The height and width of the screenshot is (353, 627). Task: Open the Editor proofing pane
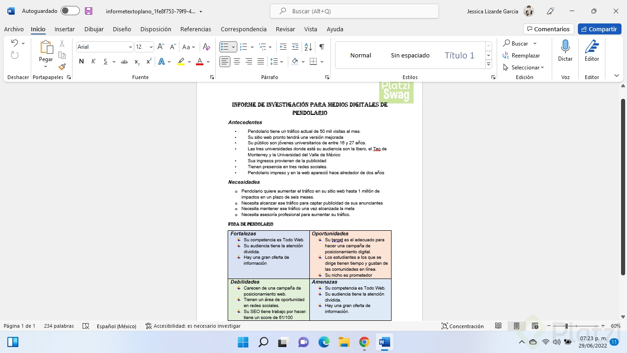[592, 51]
